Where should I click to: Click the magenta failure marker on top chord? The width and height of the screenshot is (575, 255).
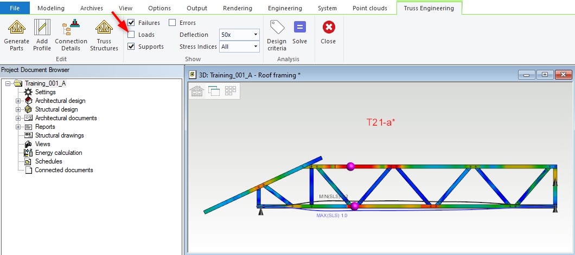(350, 166)
